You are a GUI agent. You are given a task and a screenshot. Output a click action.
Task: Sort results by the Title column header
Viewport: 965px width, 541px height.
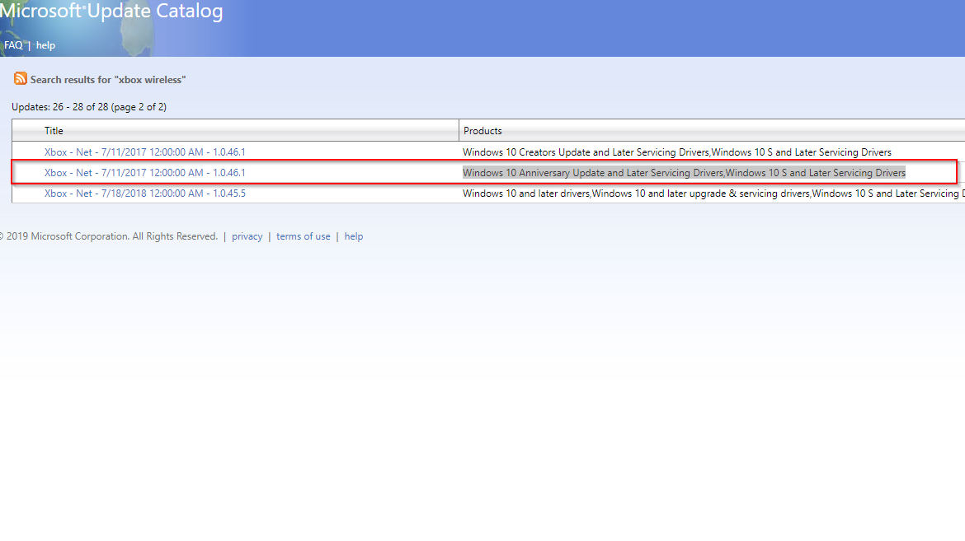click(x=54, y=130)
